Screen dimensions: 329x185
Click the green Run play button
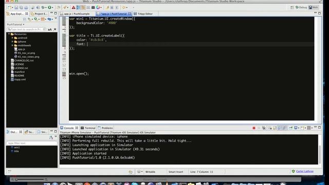[x=49, y=8]
